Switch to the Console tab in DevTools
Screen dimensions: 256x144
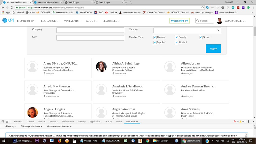(30, 121)
